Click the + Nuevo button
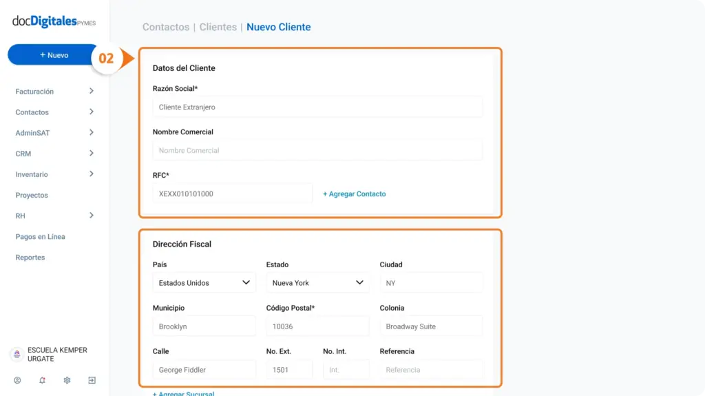705x396 pixels. 53,55
